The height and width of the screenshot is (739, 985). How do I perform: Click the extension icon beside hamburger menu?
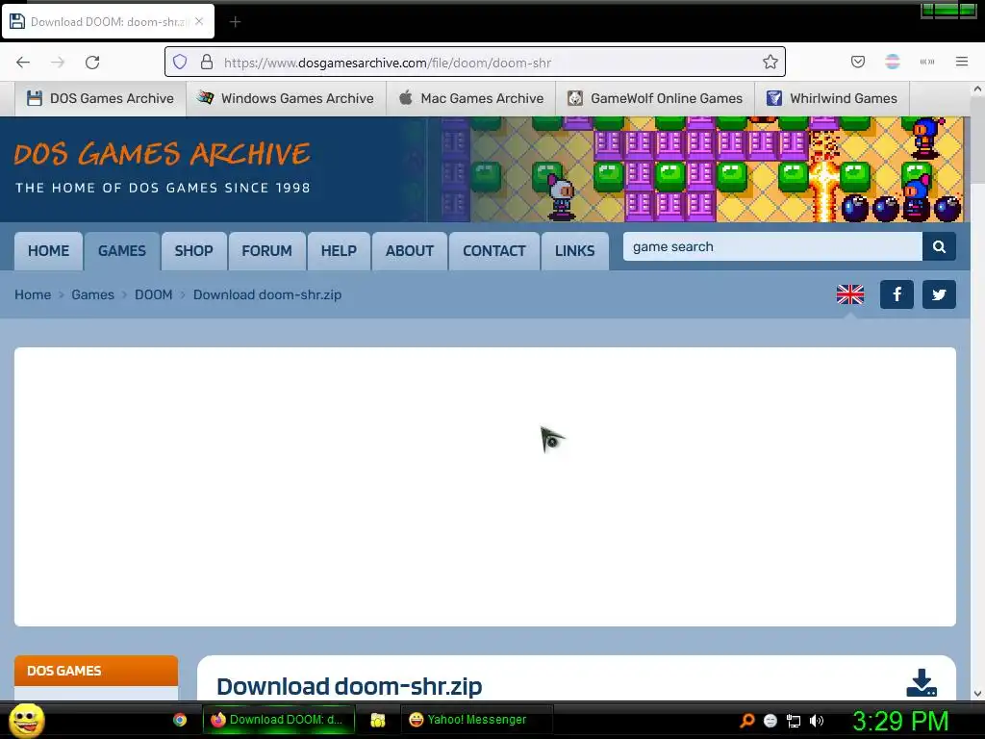(x=927, y=62)
